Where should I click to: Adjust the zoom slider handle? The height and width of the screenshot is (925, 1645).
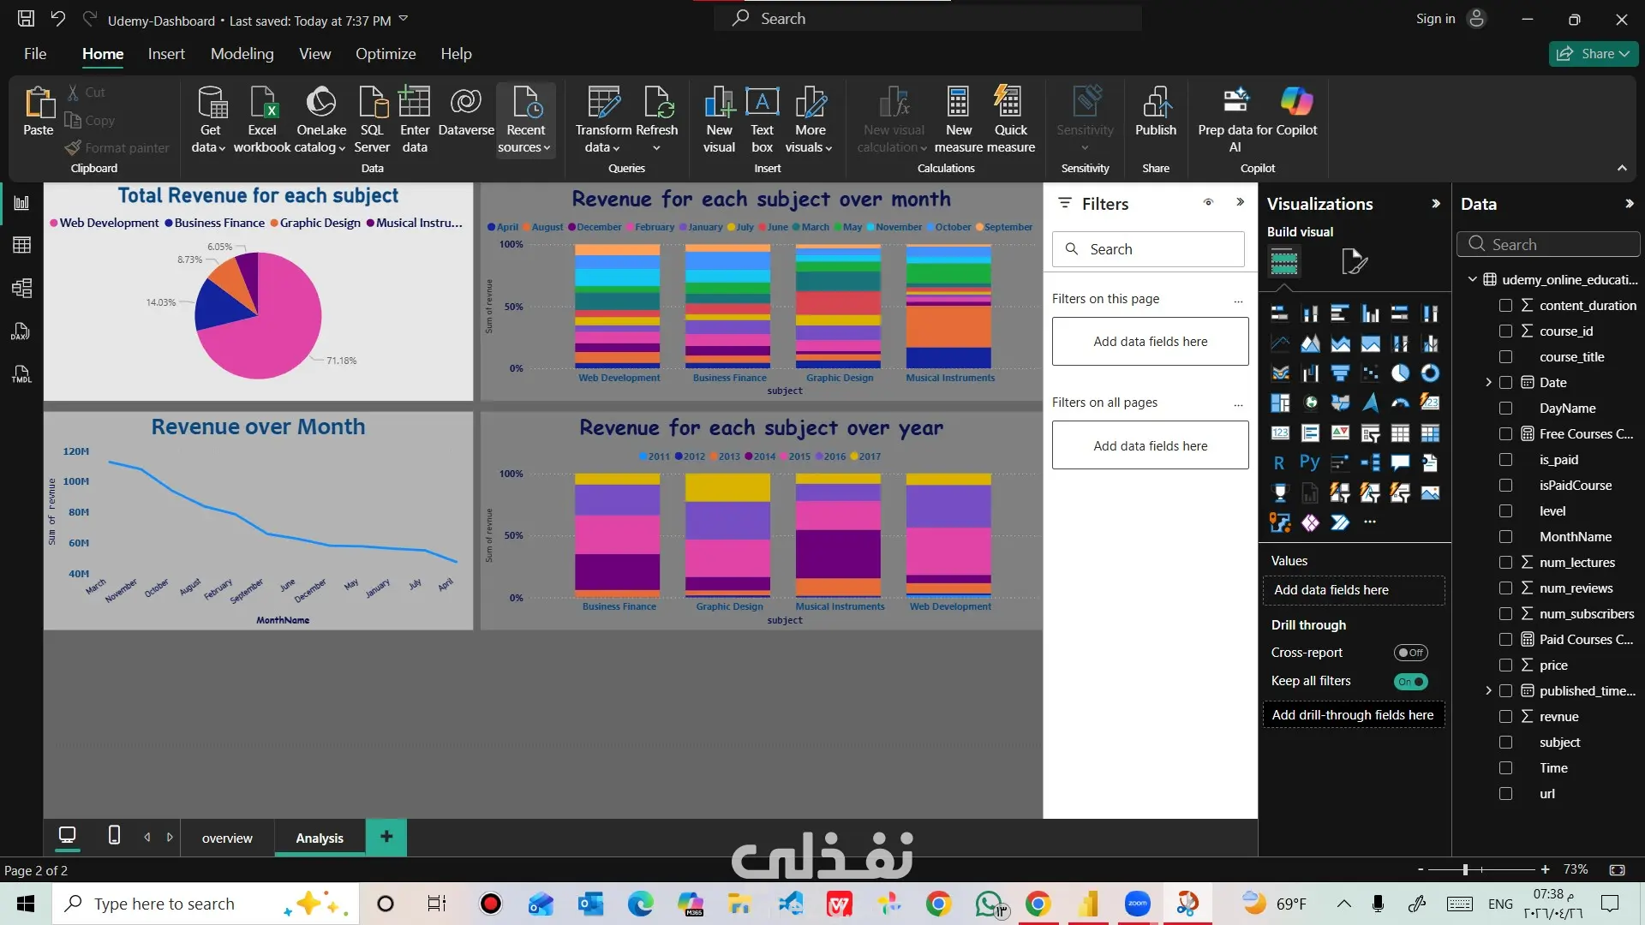[x=1465, y=870]
